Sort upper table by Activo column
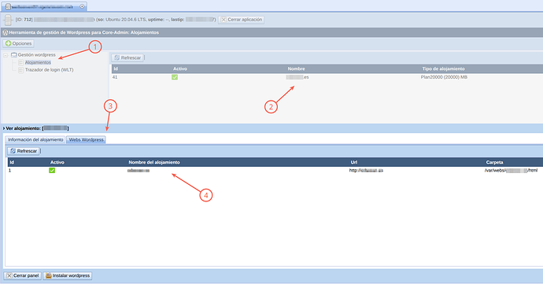 pos(180,68)
